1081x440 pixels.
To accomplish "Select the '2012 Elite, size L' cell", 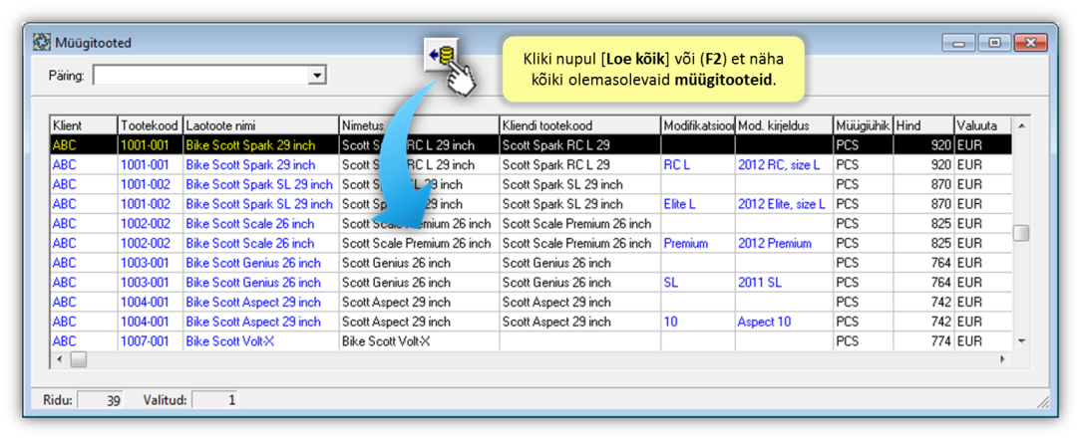I will click(x=784, y=204).
